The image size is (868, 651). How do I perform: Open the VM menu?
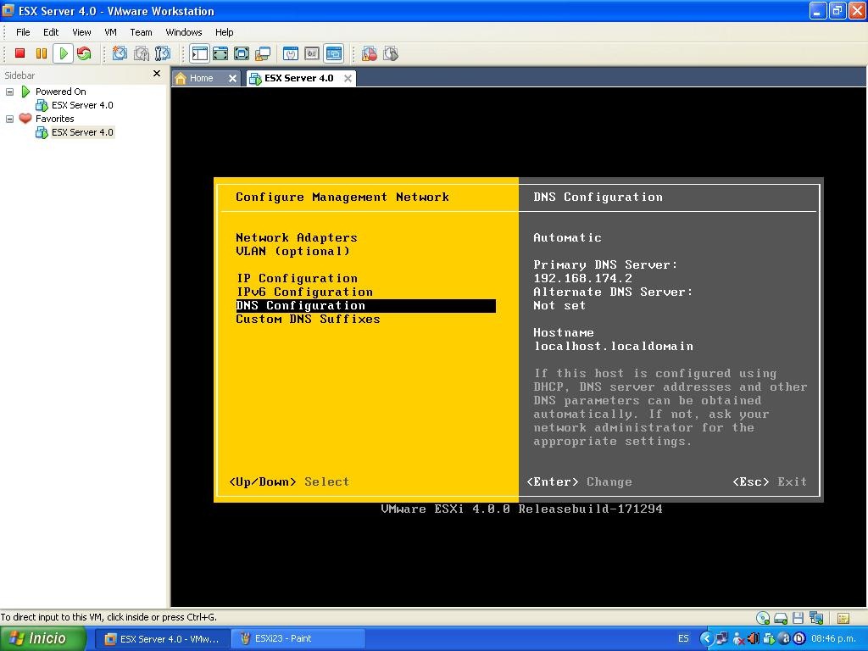(x=111, y=32)
